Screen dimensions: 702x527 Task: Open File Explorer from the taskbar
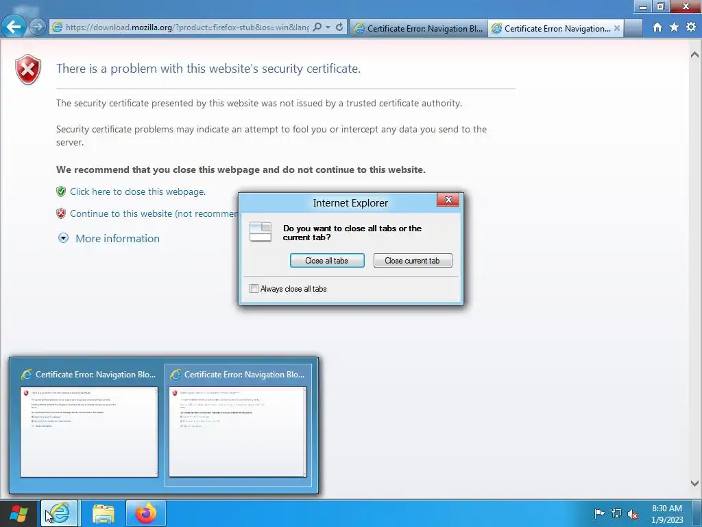[x=104, y=513]
